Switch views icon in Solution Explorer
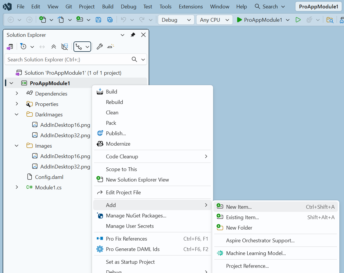The image size is (344, 273). tap(10, 47)
